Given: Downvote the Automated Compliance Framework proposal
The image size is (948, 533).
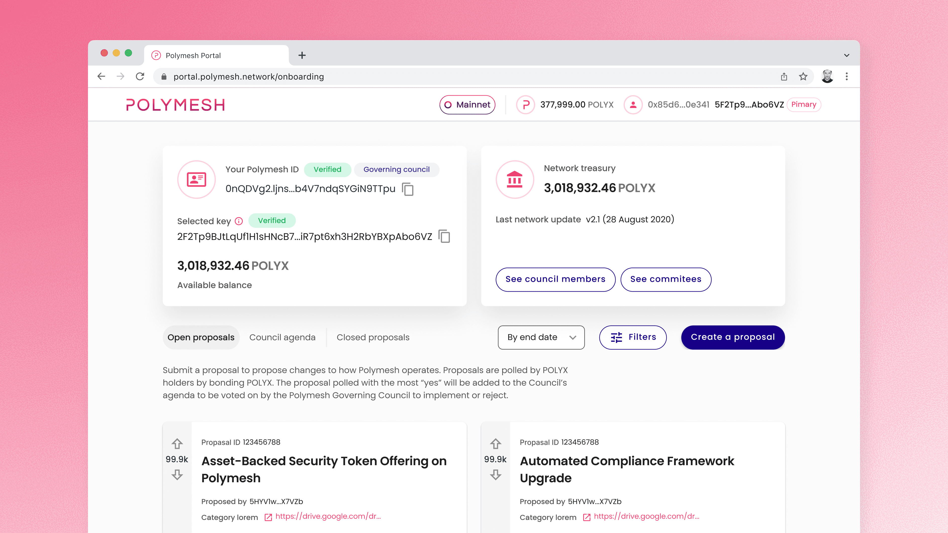Looking at the screenshot, I should pyautogui.click(x=495, y=474).
